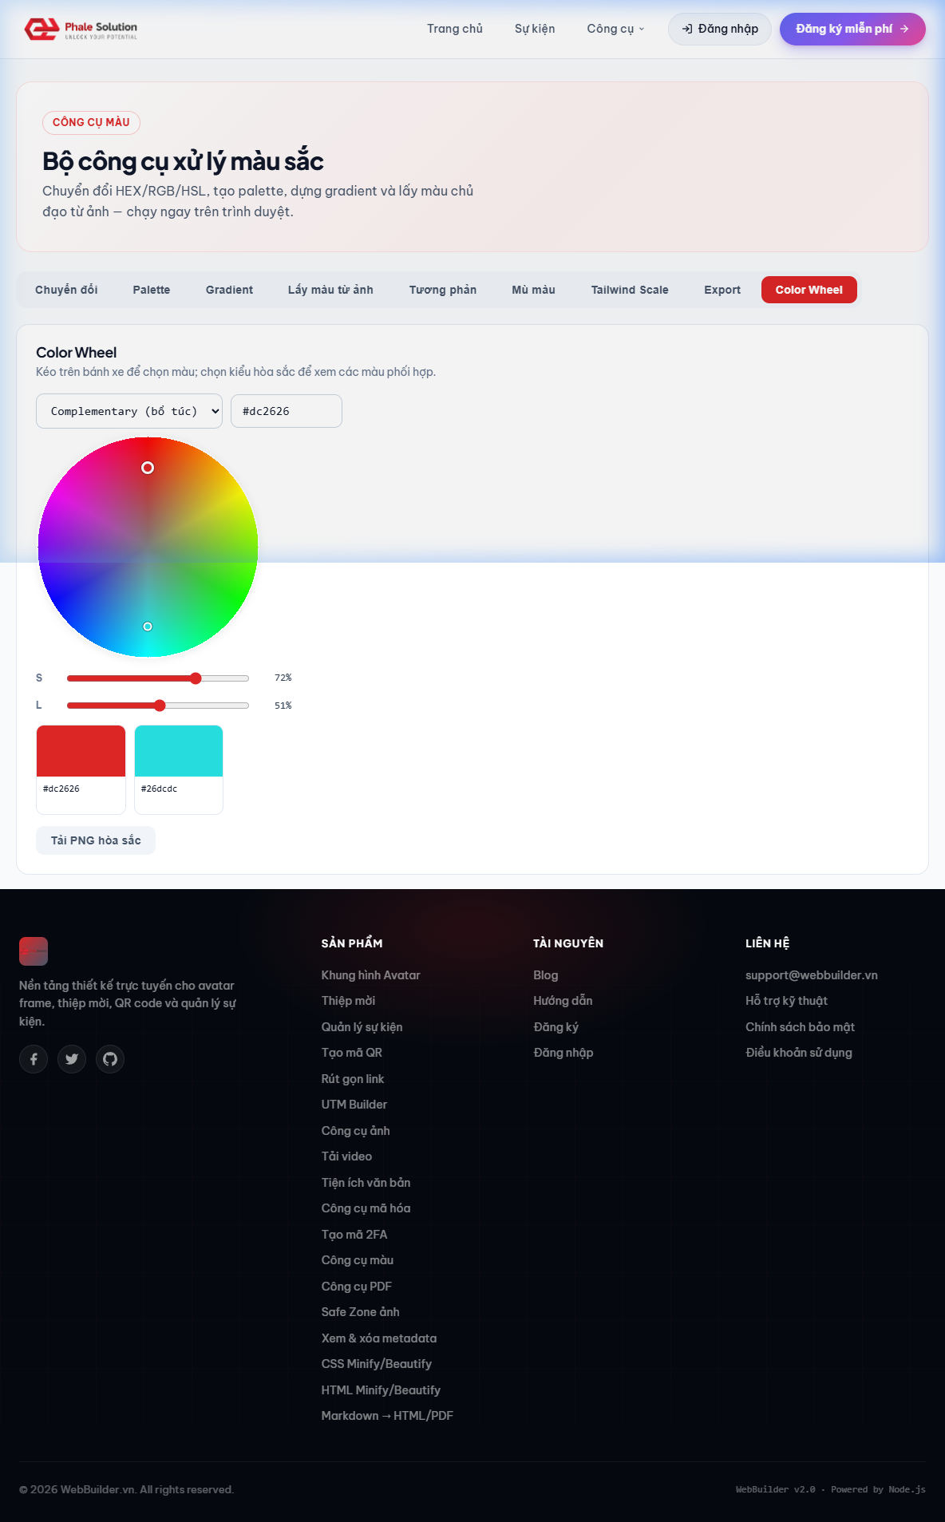
Task: Switch to the Palette tab
Action: click(152, 290)
